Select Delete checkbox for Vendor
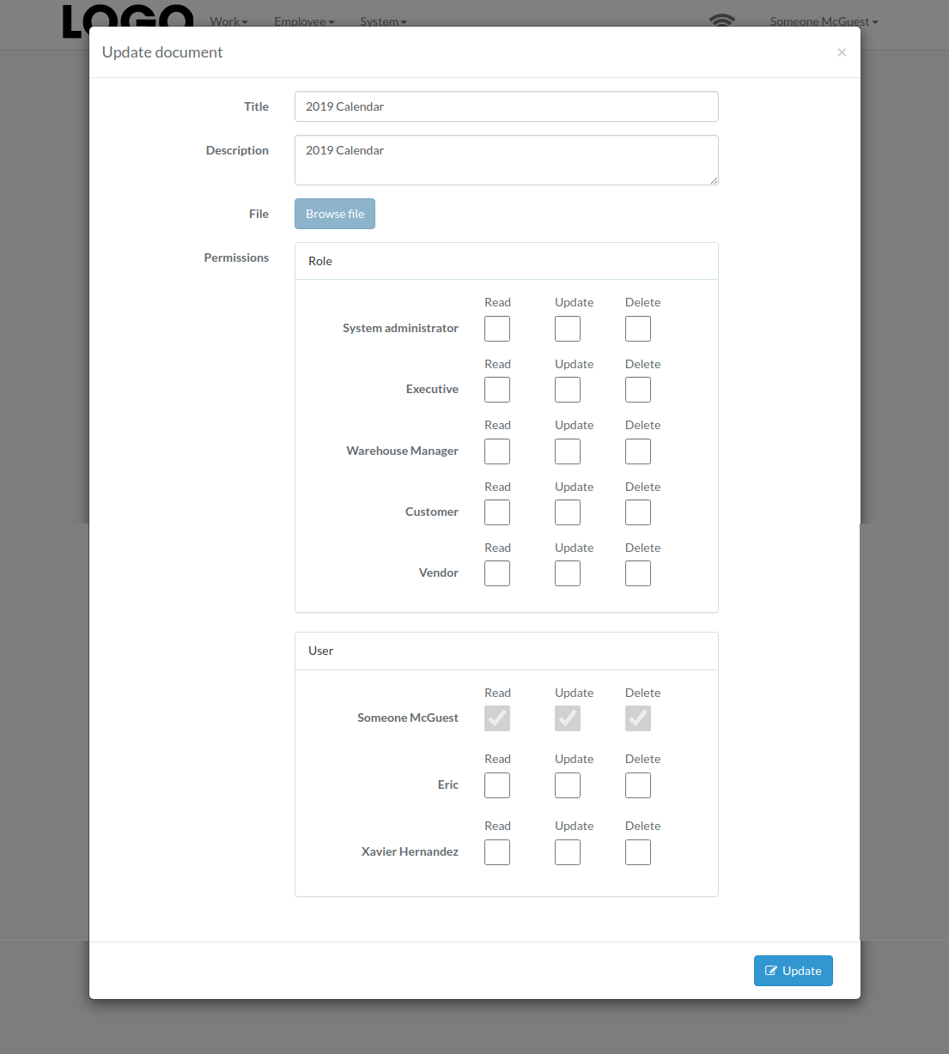This screenshot has width=949, height=1054. pos(638,573)
